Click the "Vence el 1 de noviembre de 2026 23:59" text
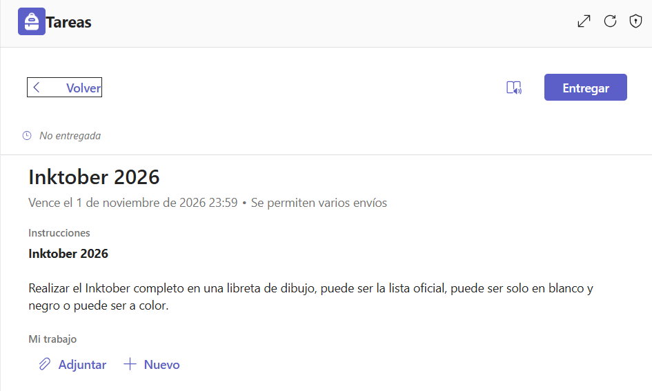 click(133, 203)
